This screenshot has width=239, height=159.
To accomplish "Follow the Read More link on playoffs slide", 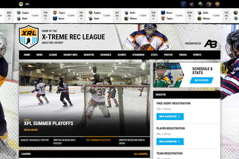I will point(31,130).
